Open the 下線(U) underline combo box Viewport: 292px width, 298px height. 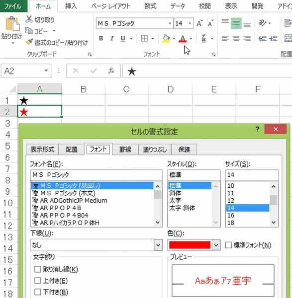pos(96,245)
